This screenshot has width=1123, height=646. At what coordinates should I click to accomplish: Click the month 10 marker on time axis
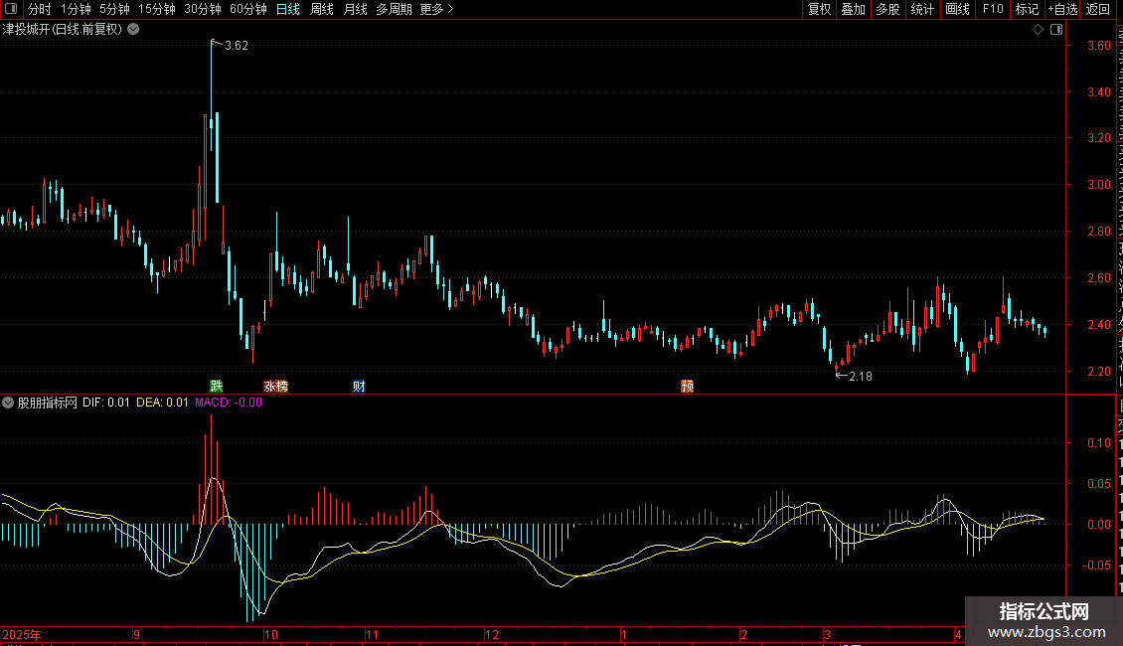tap(270, 634)
